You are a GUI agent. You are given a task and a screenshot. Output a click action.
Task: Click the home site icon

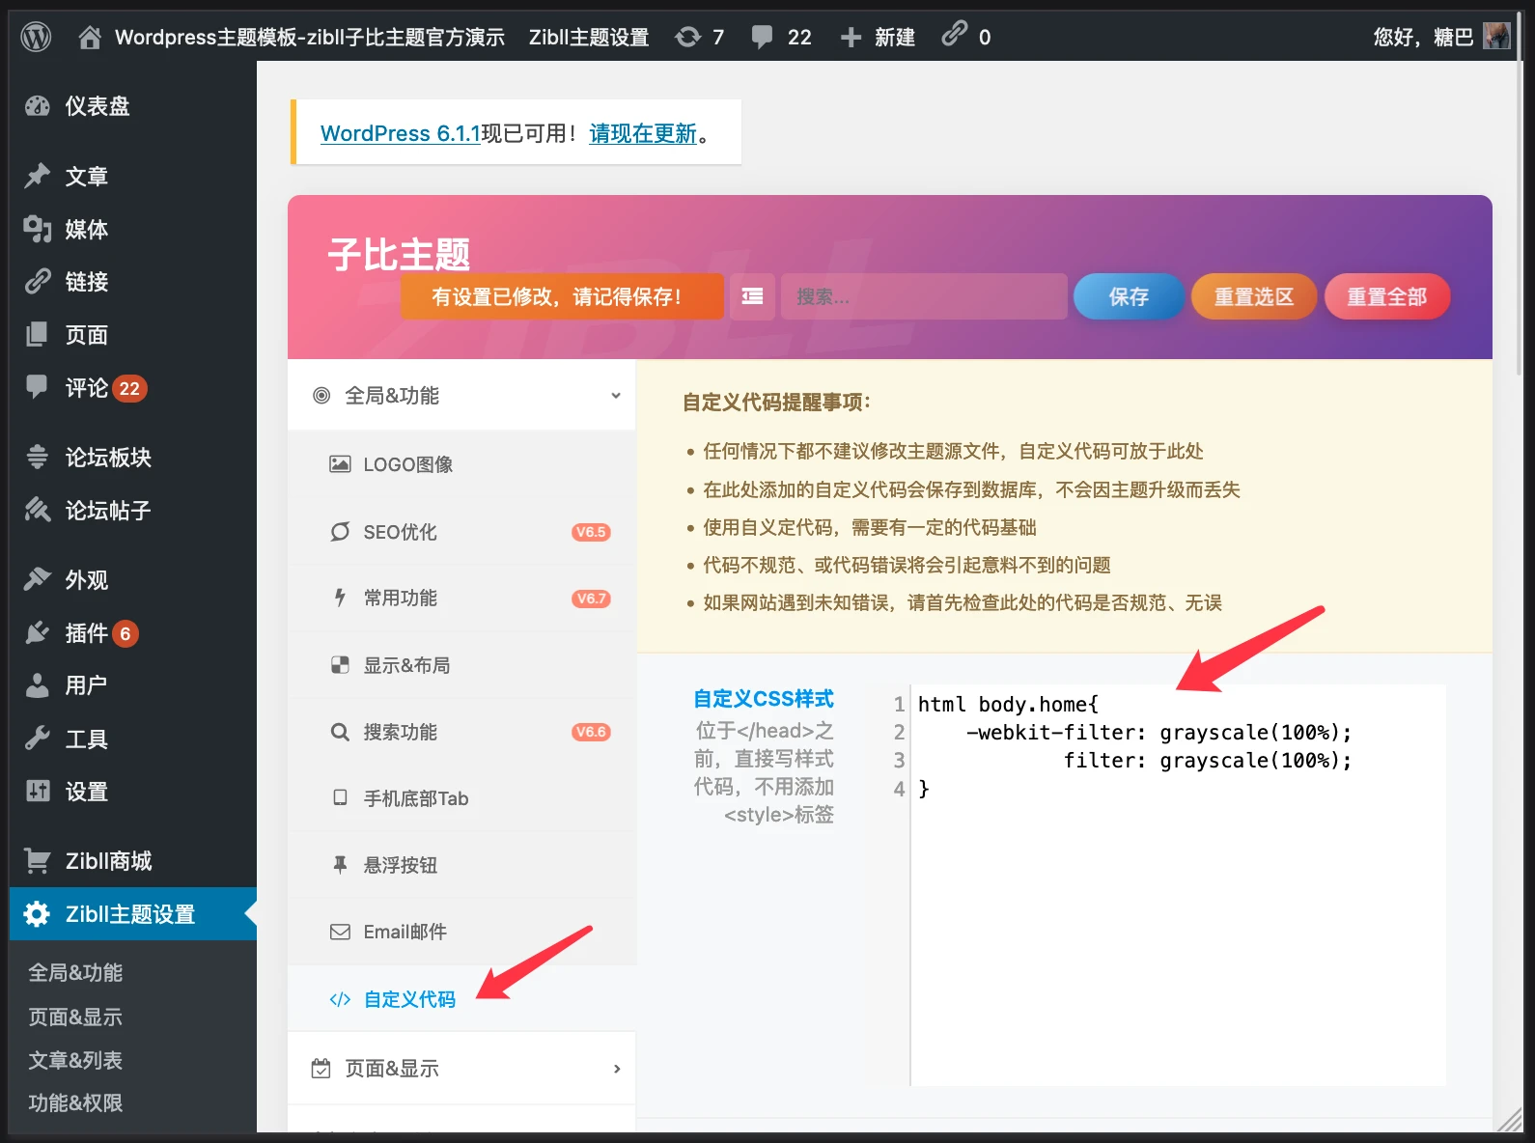[90, 37]
